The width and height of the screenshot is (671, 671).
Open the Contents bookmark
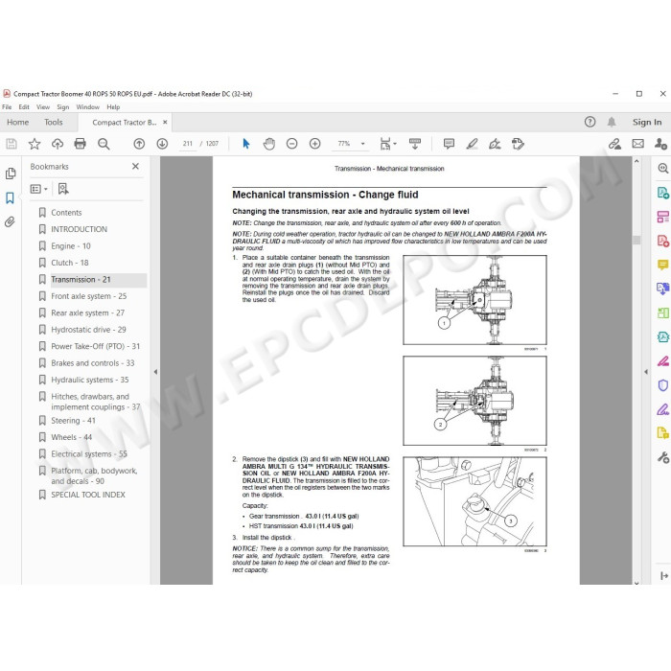click(x=66, y=213)
